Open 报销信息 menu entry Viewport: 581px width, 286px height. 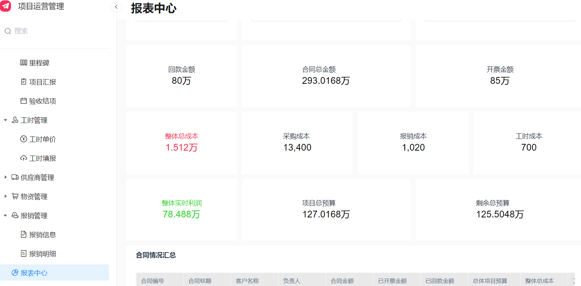point(42,235)
